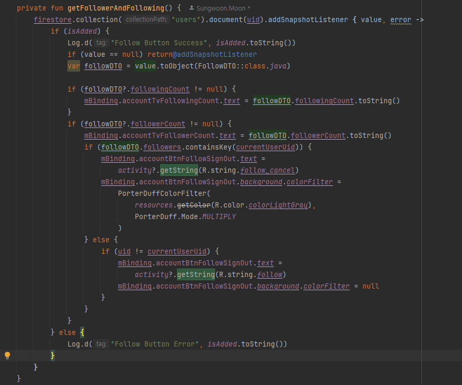Image resolution: width=462 pixels, height=385 pixels.
Task: Click FollowDTO::class.java argument
Action: [x=242, y=66]
